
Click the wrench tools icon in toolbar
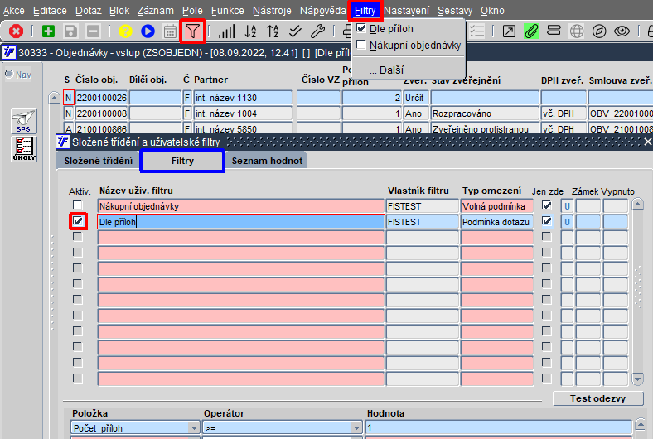click(x=317, y=31)
